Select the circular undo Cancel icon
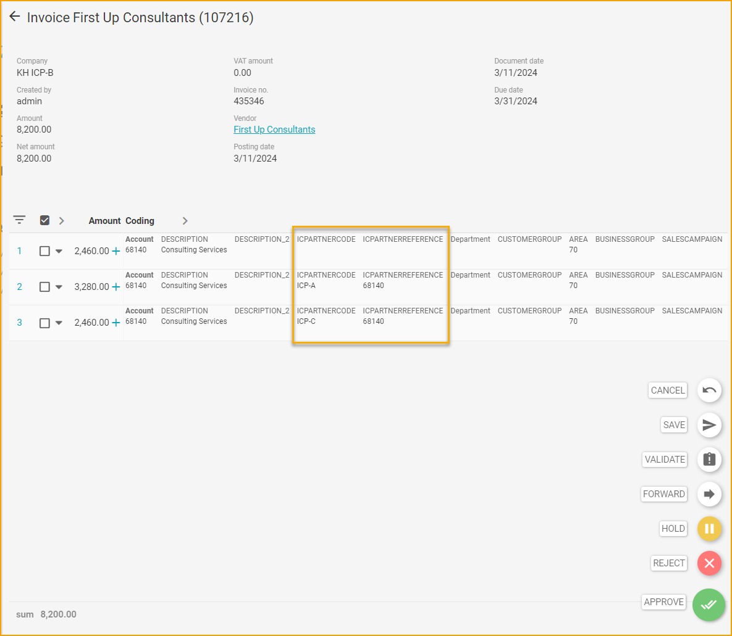Screen dimensions: 732x636 pos(709,390)
